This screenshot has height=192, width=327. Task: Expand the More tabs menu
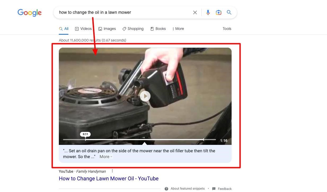(x=178, y=29)
